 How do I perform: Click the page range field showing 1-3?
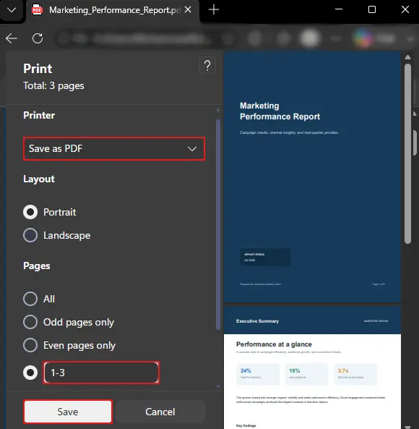pyautogui.click(x=101, y=373)
